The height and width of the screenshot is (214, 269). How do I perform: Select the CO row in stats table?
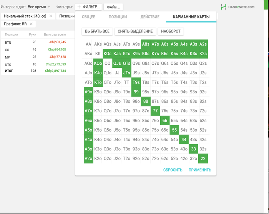coord(38,50)
